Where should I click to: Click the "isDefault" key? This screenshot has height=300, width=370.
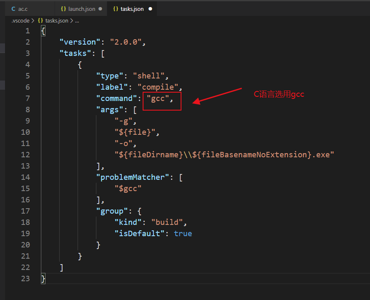coord(140,234)
